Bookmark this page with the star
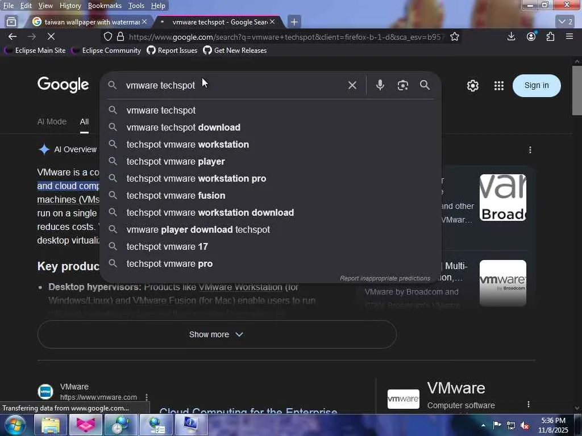582x436 pixels. [455, 36]
